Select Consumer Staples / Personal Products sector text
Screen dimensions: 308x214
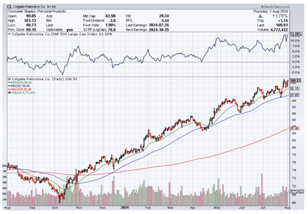click(x=37, y=11)
